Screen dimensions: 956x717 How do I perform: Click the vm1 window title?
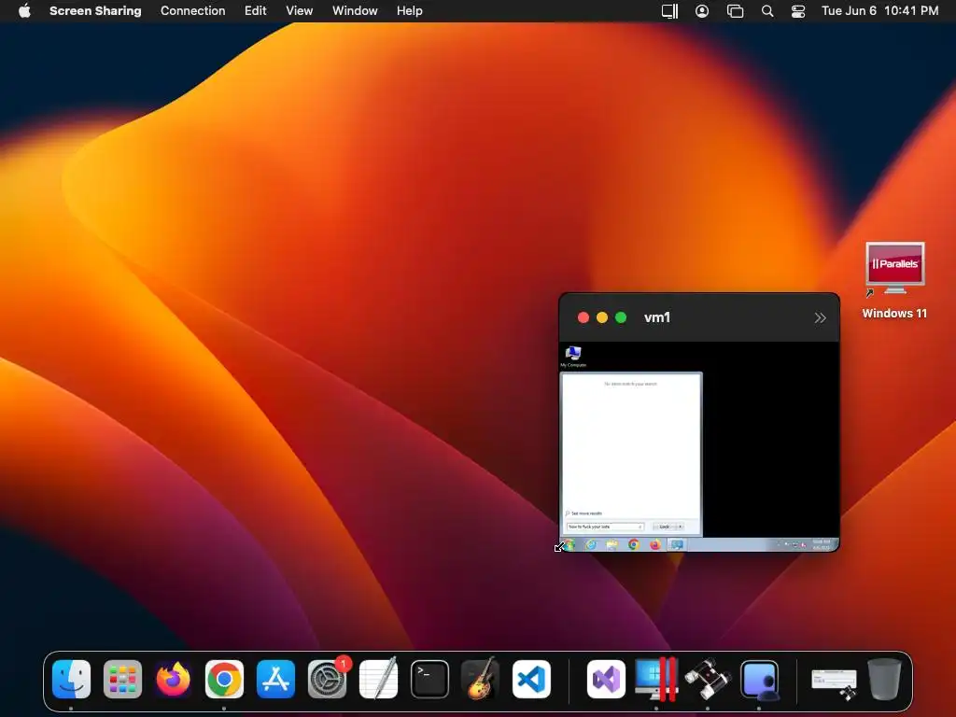(657, 317)
